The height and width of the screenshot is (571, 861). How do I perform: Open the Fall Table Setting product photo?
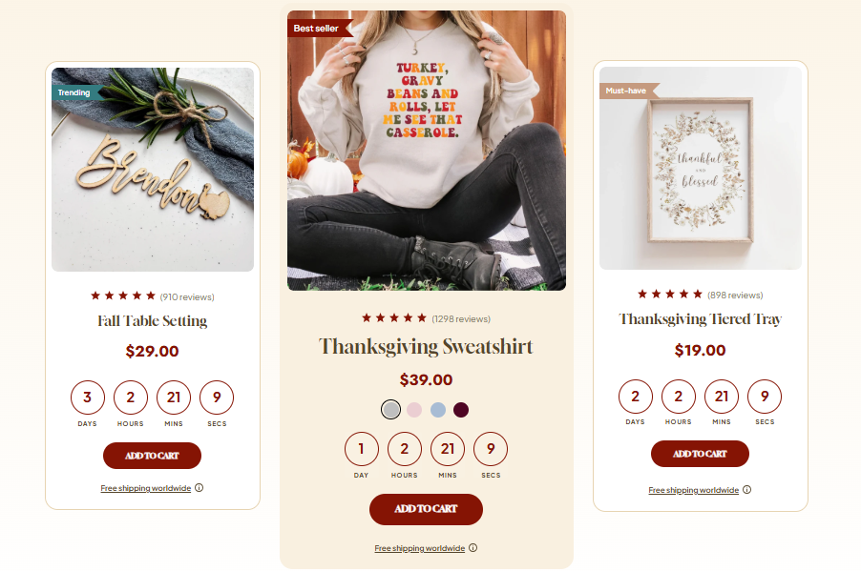(x=153, y=170)
